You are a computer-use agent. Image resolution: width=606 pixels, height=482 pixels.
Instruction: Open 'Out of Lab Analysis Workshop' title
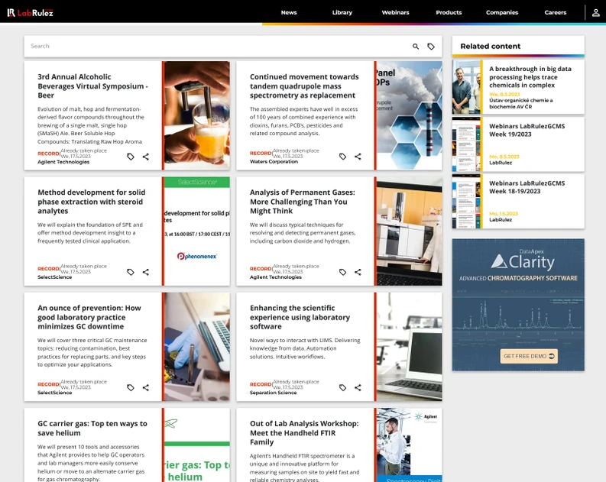[x=304, y=432]
